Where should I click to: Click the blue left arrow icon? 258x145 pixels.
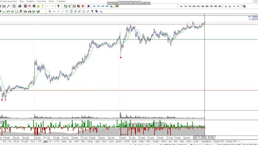point(94,6)
